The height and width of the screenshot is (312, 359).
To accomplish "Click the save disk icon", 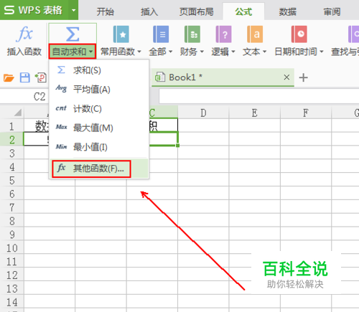I will 25,77.
